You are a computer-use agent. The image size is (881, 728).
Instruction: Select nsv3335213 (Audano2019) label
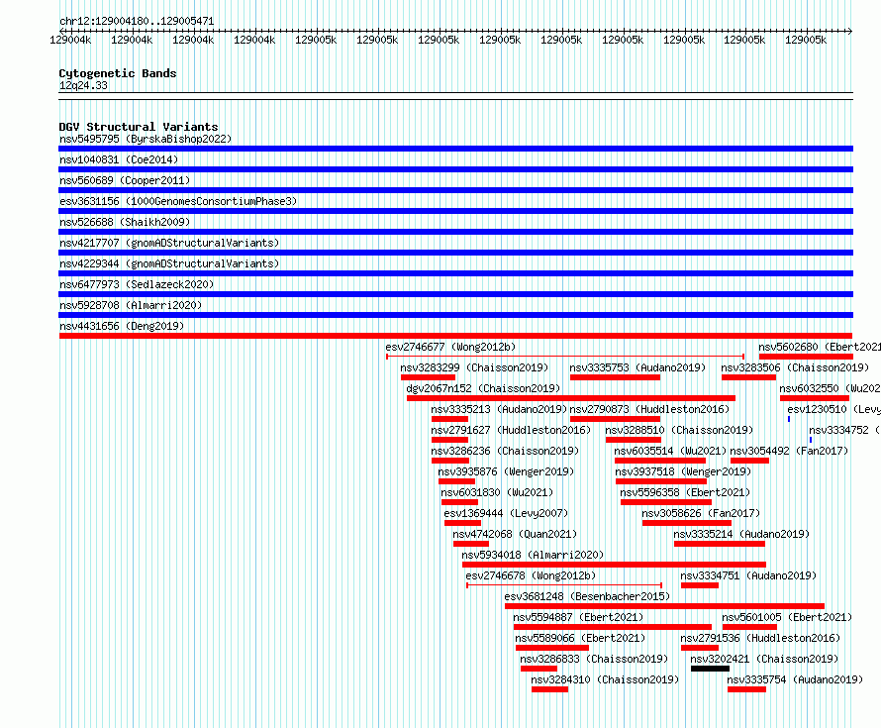[499, 409]
